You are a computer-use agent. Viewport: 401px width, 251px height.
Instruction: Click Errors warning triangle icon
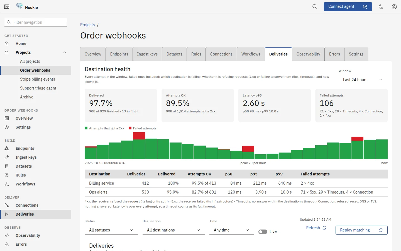point(7,244)
